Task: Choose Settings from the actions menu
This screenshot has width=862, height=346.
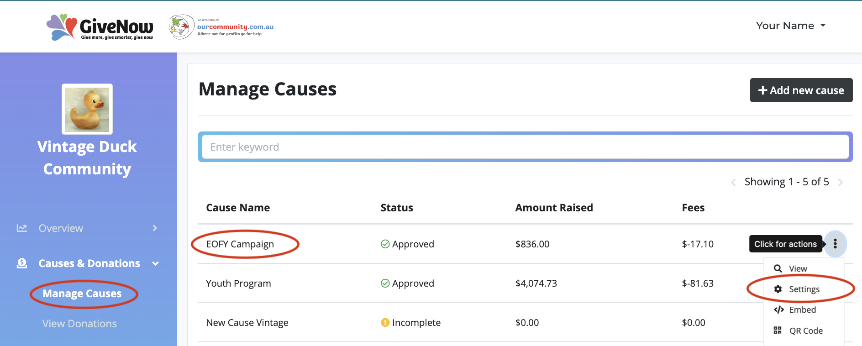Action: [804, 289]
